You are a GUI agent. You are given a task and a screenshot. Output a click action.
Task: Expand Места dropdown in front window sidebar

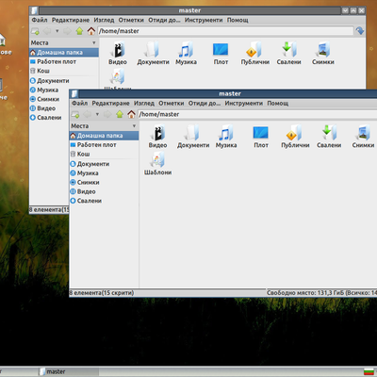point(134,126)
